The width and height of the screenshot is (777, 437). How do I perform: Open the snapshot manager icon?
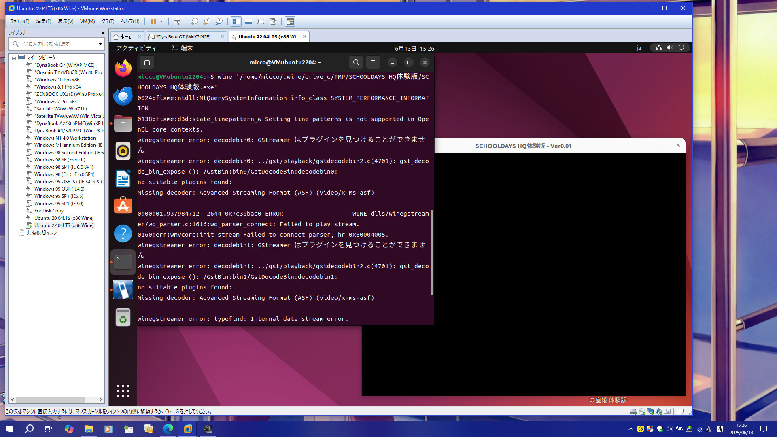coord(219,21)
